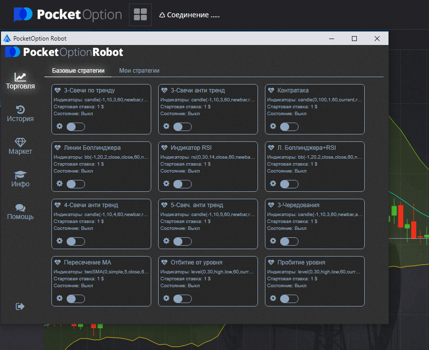Open settings gear for Контратака strategy
Image resolution: width=429 pixels, height=350 pixels.
[x=273, y=127]
